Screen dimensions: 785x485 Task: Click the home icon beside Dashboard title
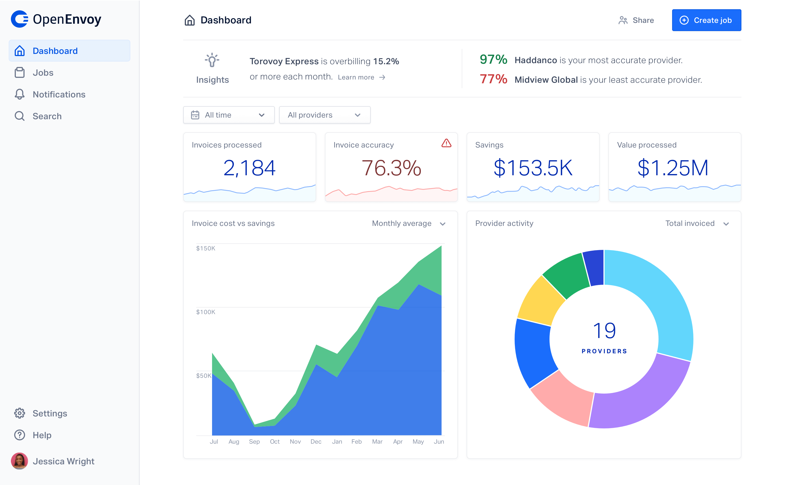(189, 20)
